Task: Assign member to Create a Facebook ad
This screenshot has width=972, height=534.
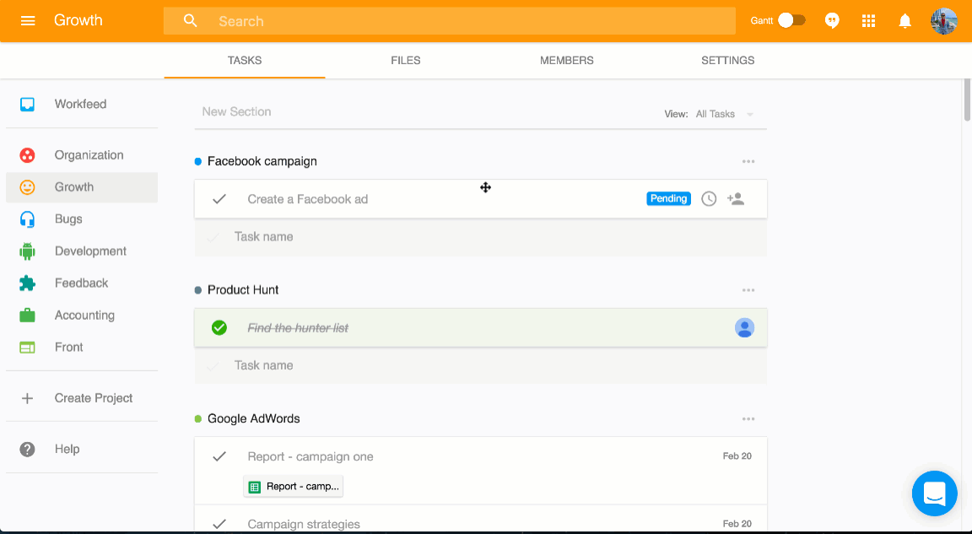Action: click(x=736, y=199)
